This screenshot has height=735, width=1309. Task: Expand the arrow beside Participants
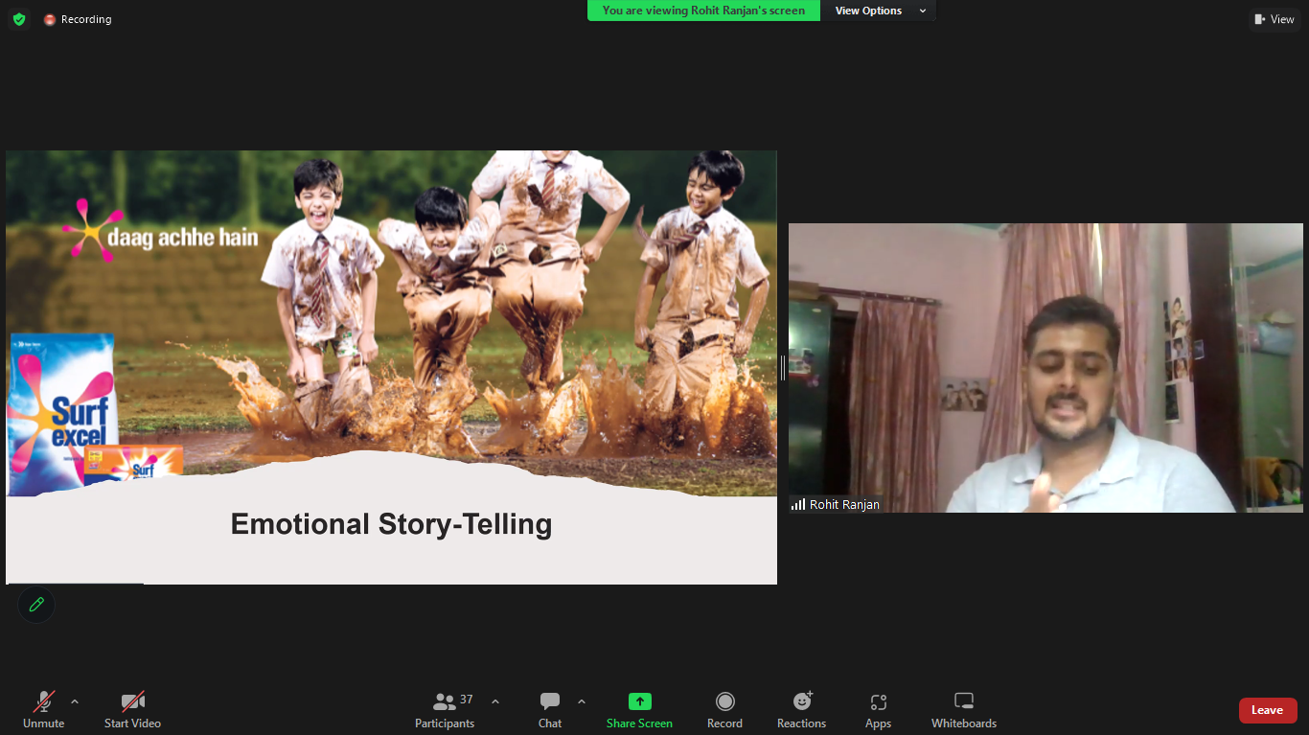point(495,701)
